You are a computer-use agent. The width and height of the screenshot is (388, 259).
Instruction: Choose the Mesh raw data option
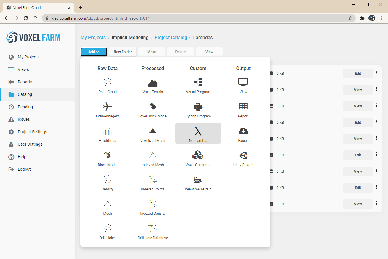click(x=107, y=208)
